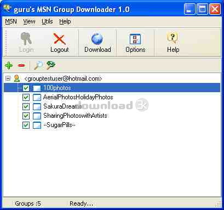
Task: Remove a group with the red minus icon
Action: [21, 65]
